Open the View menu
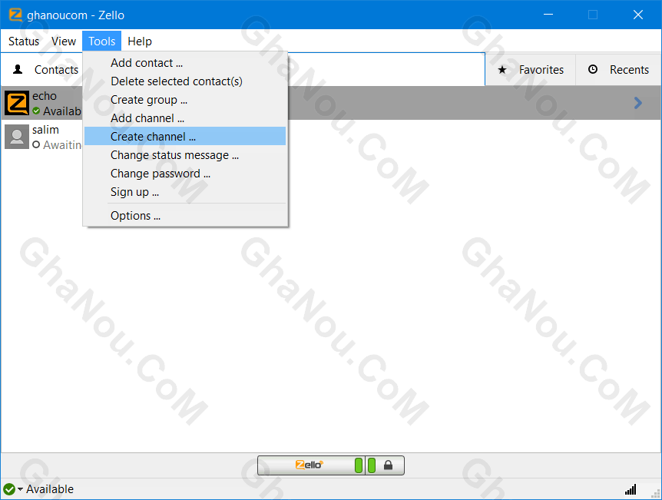This screenshot has width=662, height=500. [63, 41]
